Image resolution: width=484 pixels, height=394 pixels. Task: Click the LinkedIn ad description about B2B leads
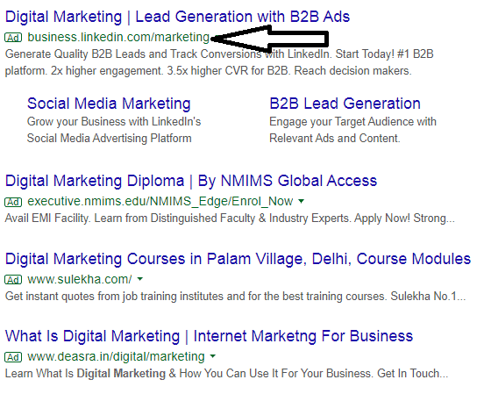coord(219,62)
